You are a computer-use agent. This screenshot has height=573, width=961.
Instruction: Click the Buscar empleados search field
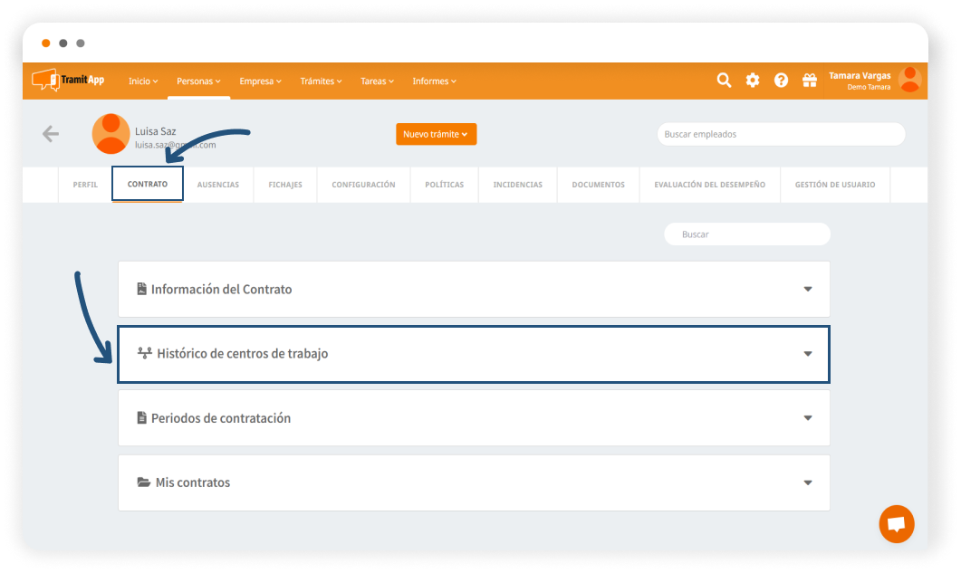[x=781, y=134]
